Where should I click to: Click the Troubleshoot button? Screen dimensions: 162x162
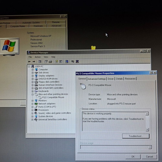[136, 136]
